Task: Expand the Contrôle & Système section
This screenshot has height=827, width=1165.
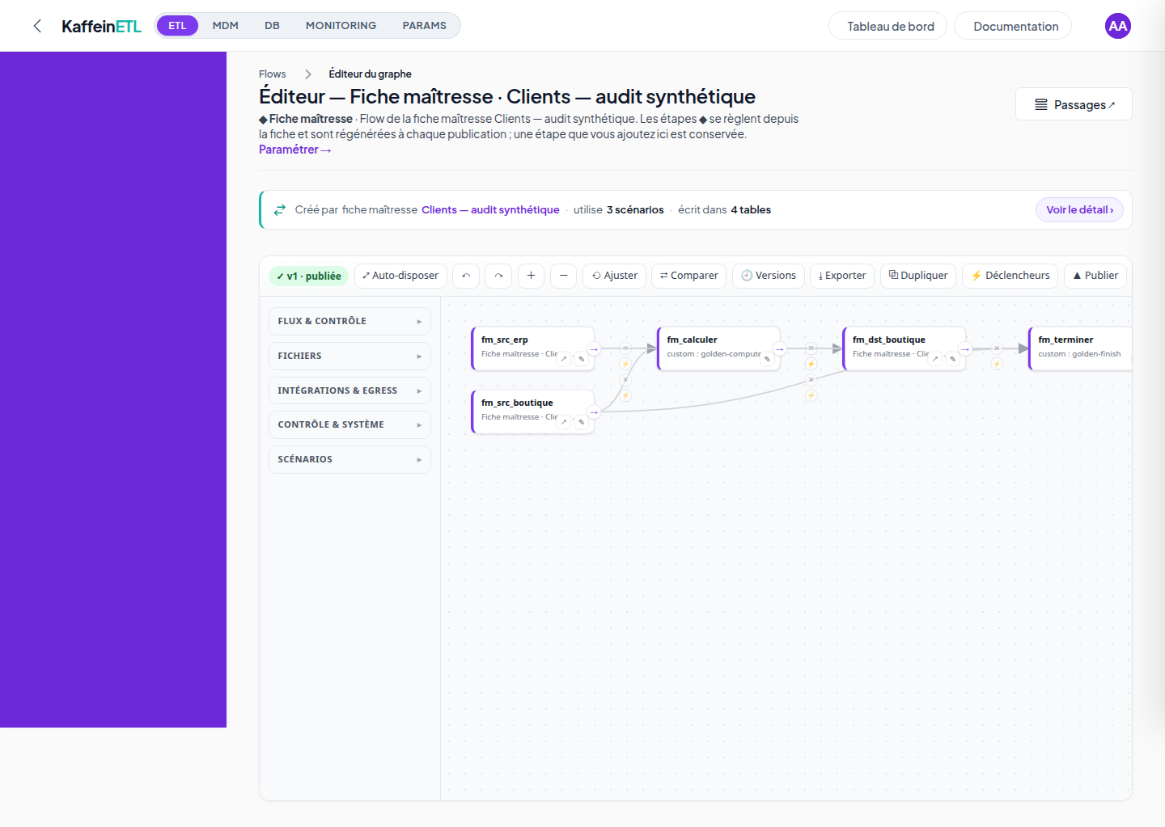Action: tap(349, 424)
